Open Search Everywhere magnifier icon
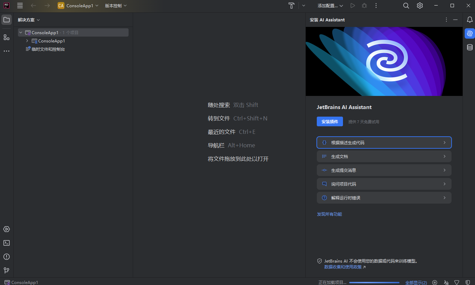The width and height of the screenshot is (475, 285). (406, 6)
